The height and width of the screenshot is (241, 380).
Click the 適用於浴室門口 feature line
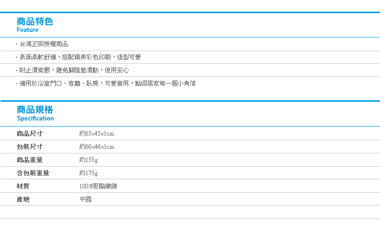107,84
